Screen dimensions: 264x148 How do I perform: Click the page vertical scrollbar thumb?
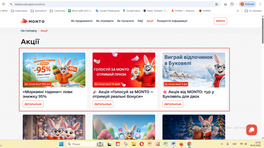[263, 30]
